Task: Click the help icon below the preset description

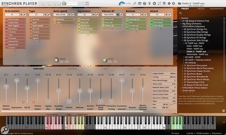Action: tap(223, 111)
